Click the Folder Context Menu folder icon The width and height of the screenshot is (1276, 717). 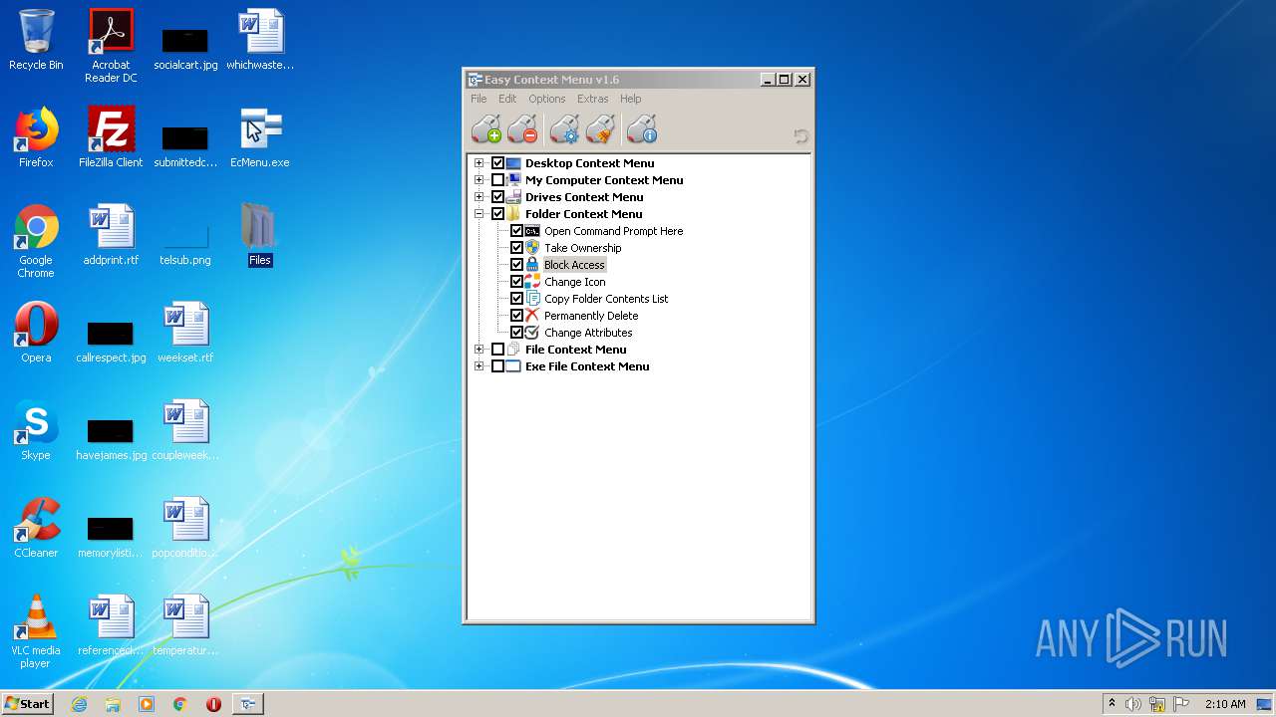[x=513, y=214]
